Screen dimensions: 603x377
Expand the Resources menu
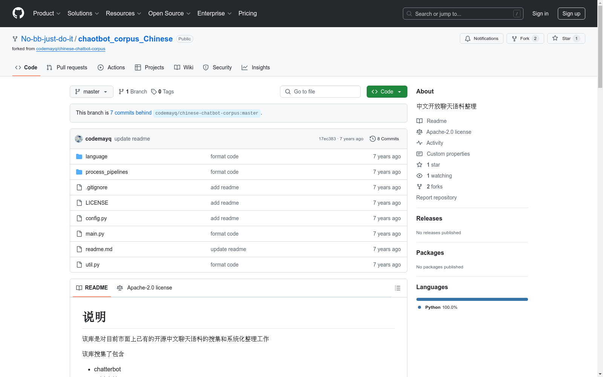(x=124, y=14)
